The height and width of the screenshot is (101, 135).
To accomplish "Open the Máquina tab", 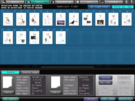I will point(13,2).
